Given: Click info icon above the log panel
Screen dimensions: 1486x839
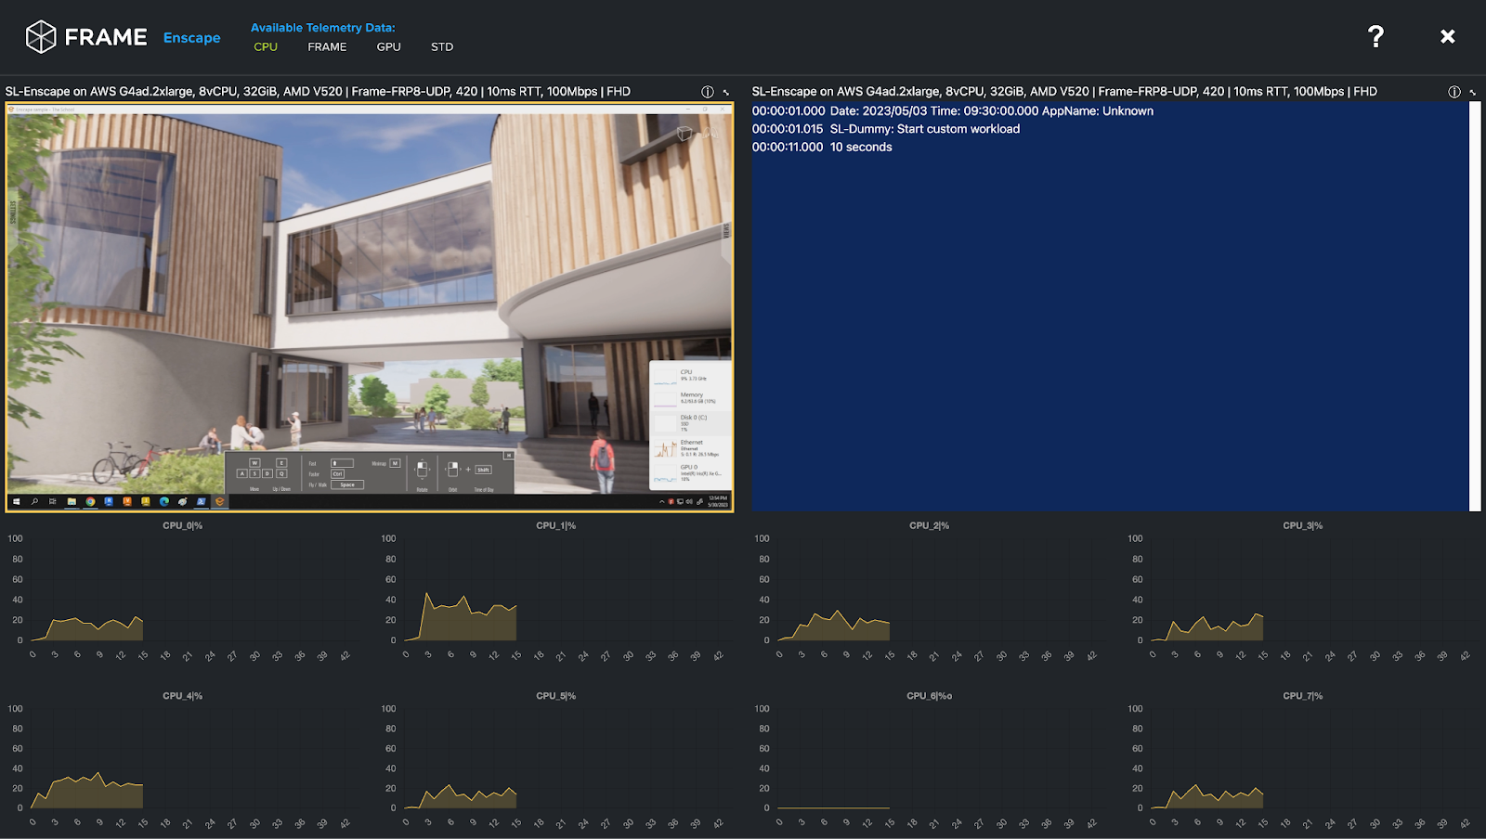Looking at the screenshot, I should pos(1454,92).
